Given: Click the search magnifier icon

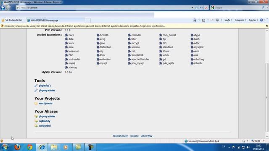Looking at the screenshot, I should coord(263,8).
